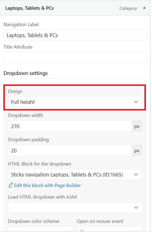152x232 pixels.
Task: Focus the empty Title Attribute field
Action: 75,57
